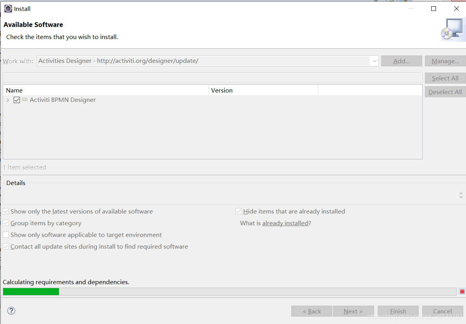Enable Show only software applicable to target environment
466x324 pixels.
[x=6, y=235]
